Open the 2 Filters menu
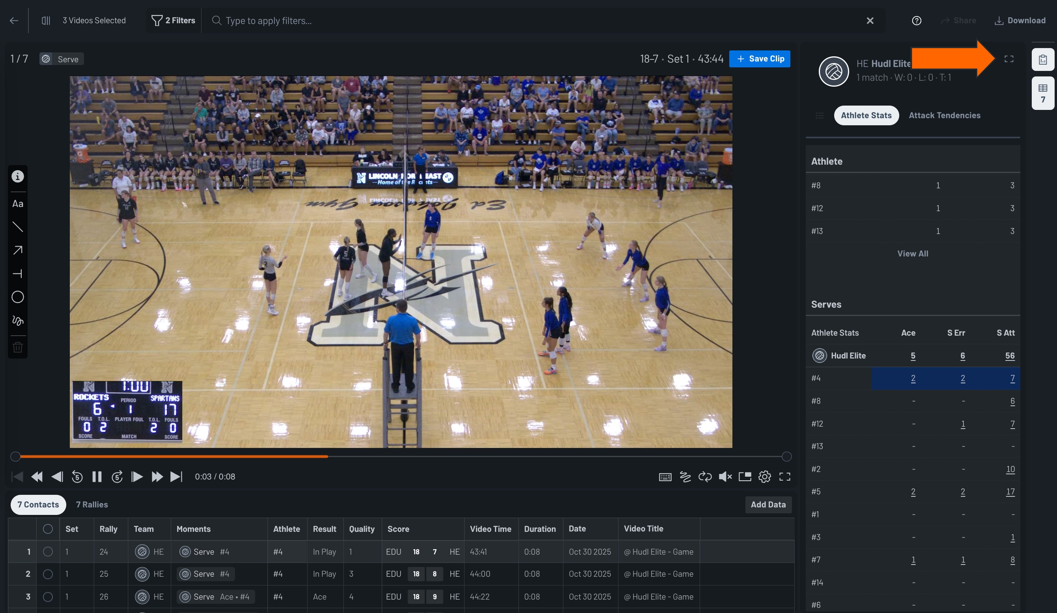 pos(173,20)
